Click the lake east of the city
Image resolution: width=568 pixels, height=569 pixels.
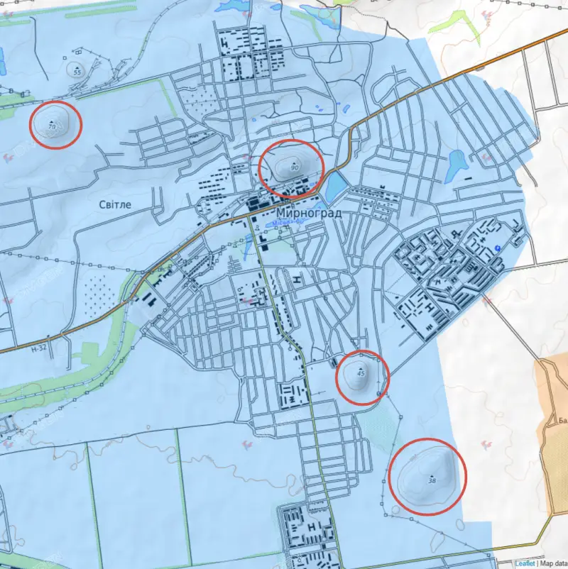(x=455, y=166)
